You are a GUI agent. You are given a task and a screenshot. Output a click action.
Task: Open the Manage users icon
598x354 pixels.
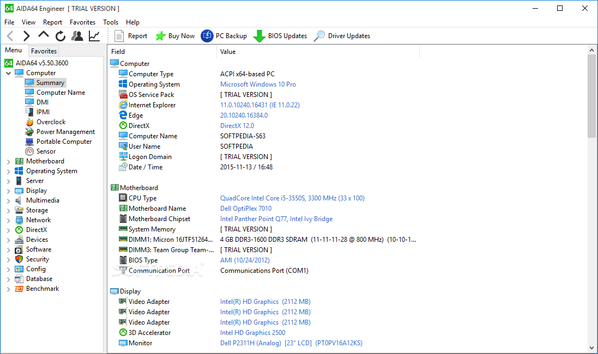click(x=77, y=36)
